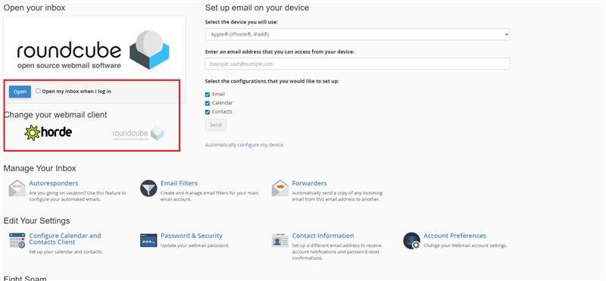The height and width of the screenshot is (281, 606).
Task: Click the Contact Information card icon
Action: point(280,240)
